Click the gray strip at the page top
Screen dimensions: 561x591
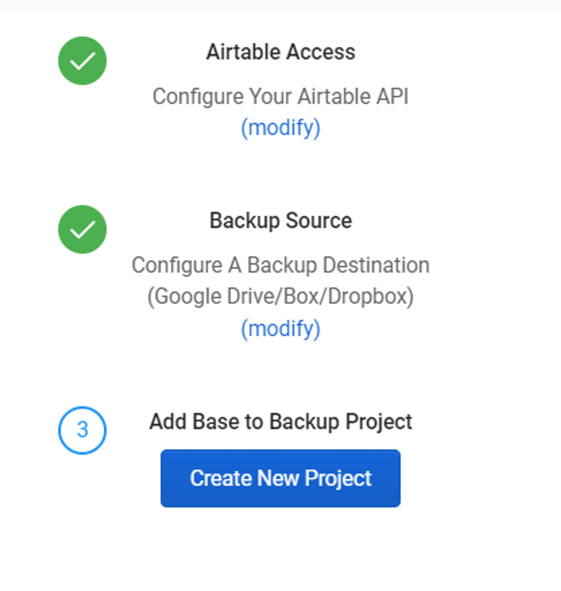[x=280, y=6]
